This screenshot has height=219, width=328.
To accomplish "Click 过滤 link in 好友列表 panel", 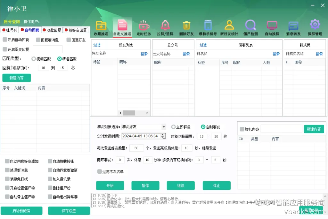I will (x=97, y=45).
